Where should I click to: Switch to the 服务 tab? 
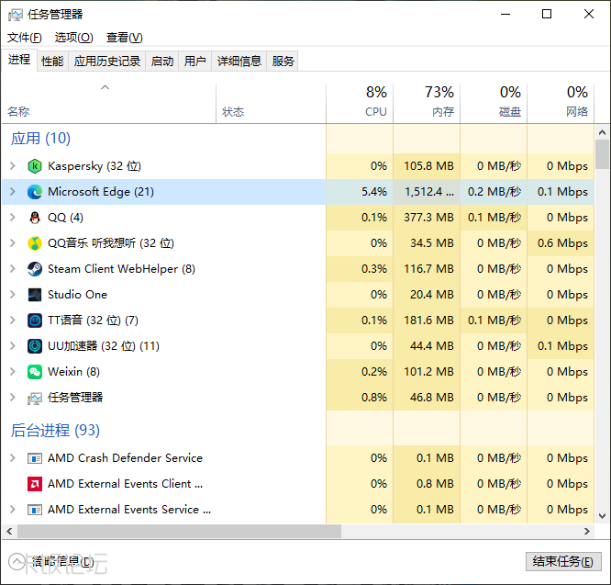coord(283,62)
